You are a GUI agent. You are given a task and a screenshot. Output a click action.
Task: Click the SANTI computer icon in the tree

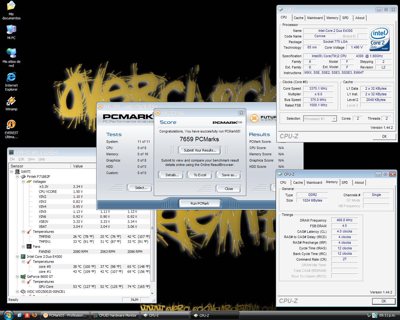(x=18, y=172)
